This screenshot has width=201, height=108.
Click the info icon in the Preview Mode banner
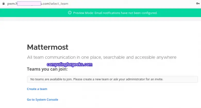coord(70,13)
